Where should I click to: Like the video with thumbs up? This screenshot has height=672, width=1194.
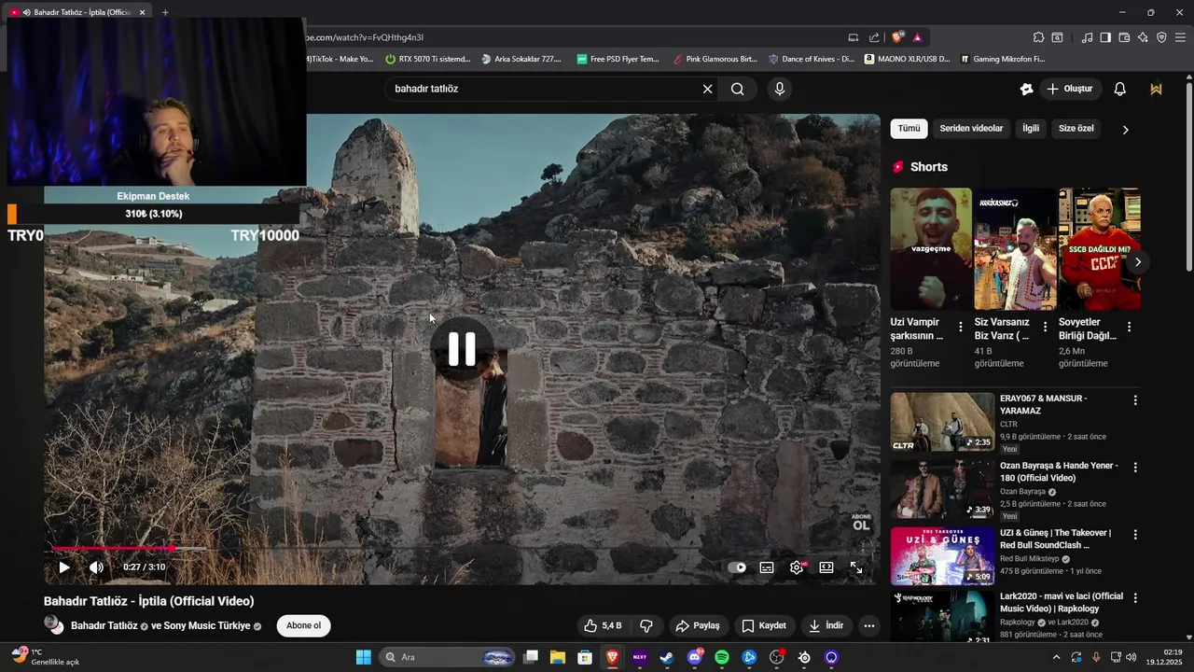tap(603, 625)
